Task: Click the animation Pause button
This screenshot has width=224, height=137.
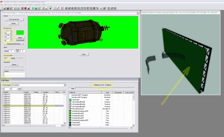Action: tap(14, 65)
